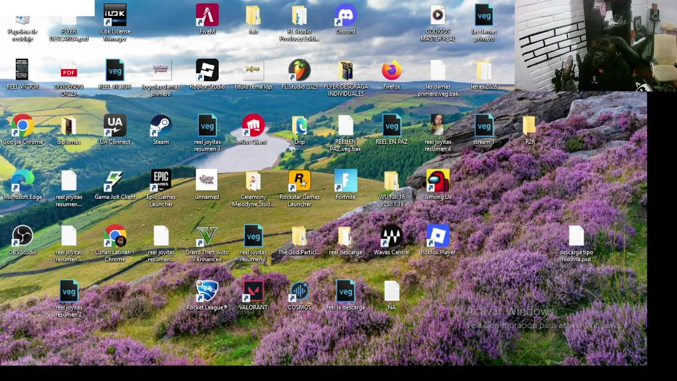Image resolution: width=677 pixels, height=381 pixels.
Task: Open Celemony Melodyne Studio shortcut
Action: pyautogui.click(x=253, y=181)
